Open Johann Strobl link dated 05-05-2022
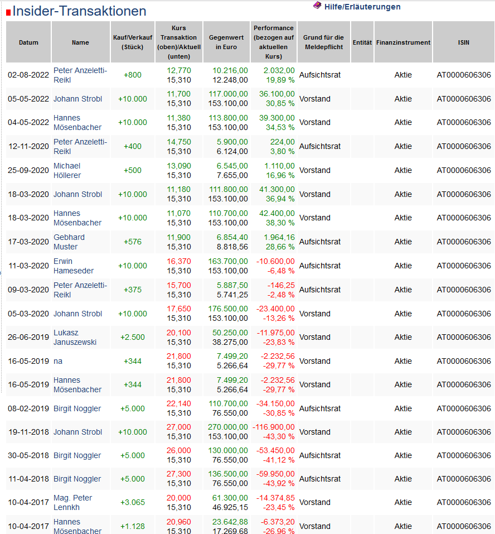The width and height of the screenshot is (495, 534). [x=77, y=99]
